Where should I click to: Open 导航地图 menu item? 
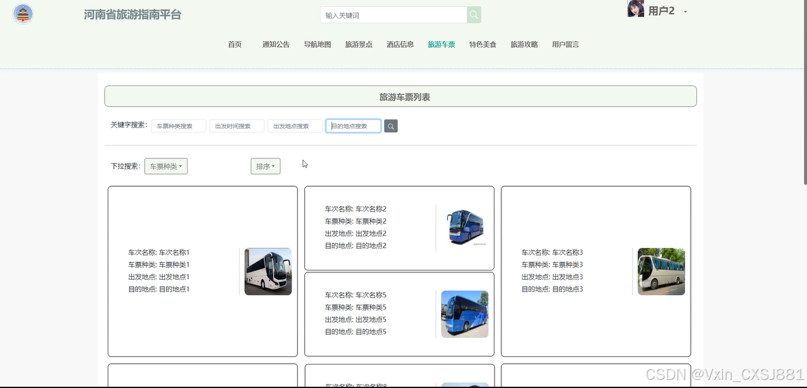click(317, 45)
